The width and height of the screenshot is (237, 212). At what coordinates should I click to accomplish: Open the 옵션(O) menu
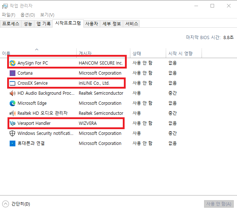tap(28, 15)
